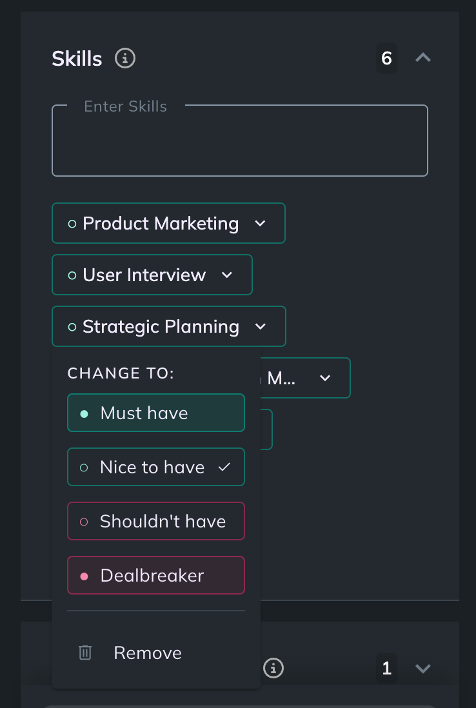
Task: Click the Product Marketing skill tag
Action: click(168, 224)
